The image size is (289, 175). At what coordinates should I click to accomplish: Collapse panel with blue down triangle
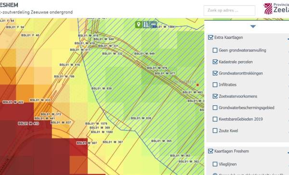[253, 26]
